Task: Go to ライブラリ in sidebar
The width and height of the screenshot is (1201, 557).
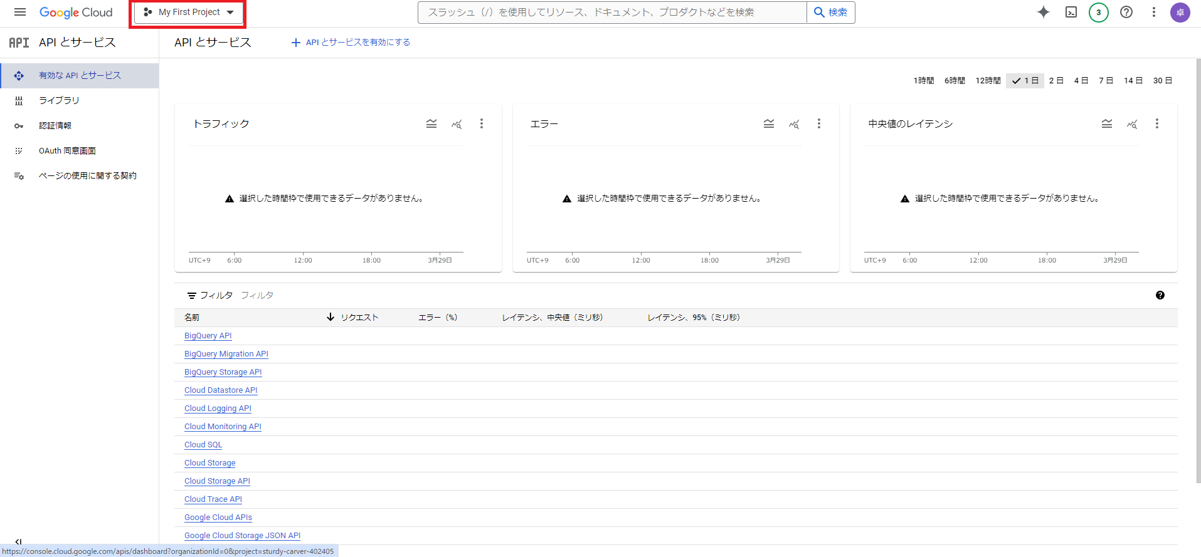Action: click(x=59, y=100)
